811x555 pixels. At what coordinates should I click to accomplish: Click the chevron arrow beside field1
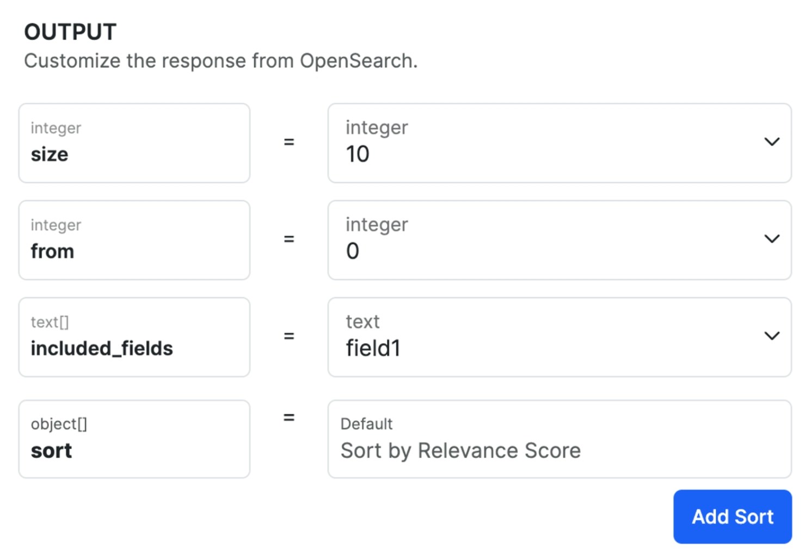(771, 336)
